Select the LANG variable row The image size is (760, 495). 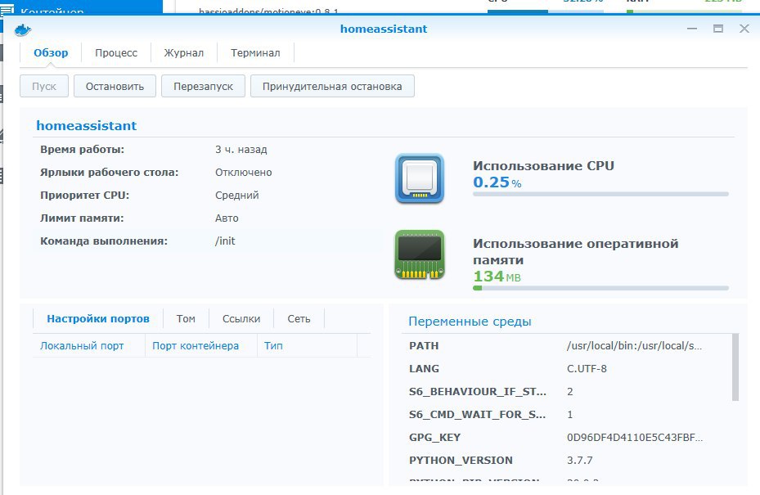click(567, 368)
